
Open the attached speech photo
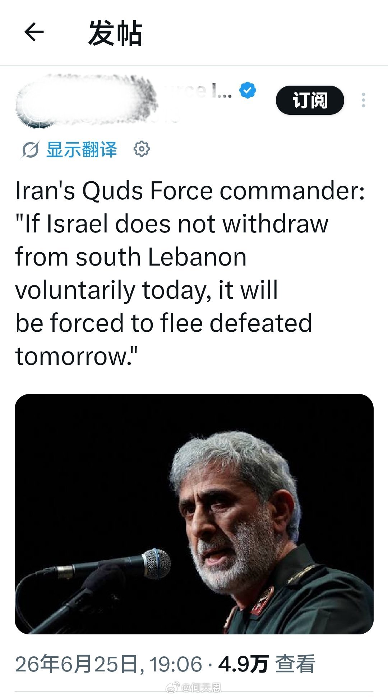(x=194, y=514)
